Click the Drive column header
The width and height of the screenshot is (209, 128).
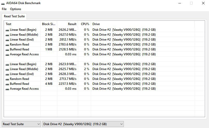pyautogui.click(x=143, y=24)
